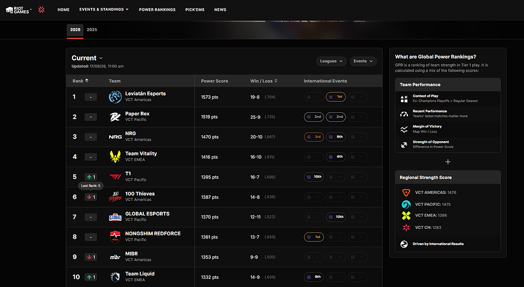The height and width of the screenshot is (287, 524).
Task: Open News nav item
Action: point(220,10)
